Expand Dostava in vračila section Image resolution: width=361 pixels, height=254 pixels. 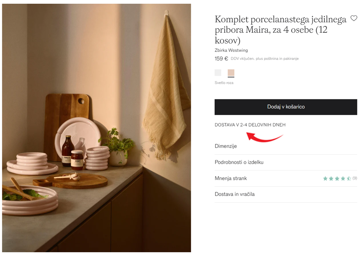(286, 194)
